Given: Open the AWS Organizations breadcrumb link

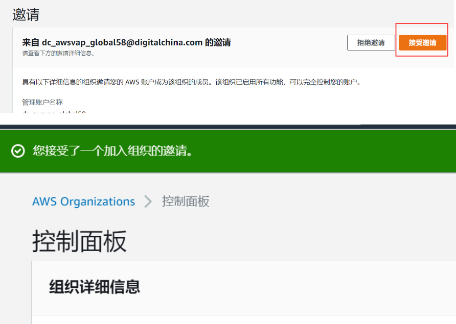Looking at the screenshot, I should (83, 202).
